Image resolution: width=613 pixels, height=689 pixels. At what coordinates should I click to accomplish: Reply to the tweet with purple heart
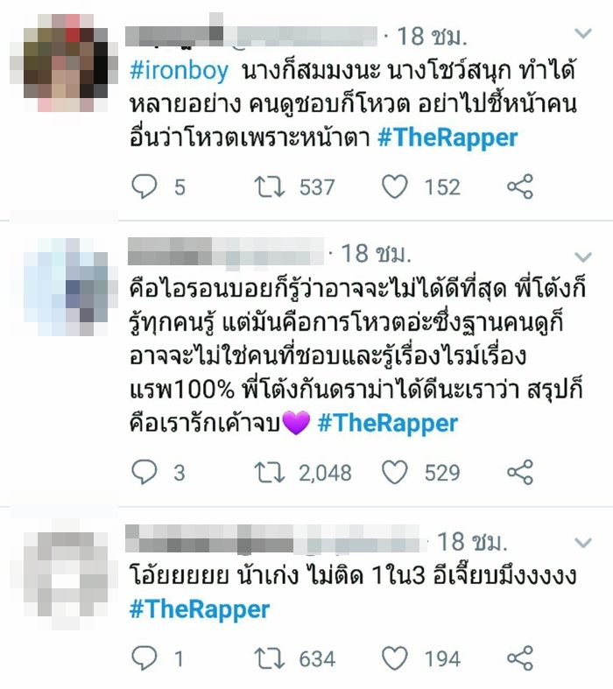pos(144,472)
